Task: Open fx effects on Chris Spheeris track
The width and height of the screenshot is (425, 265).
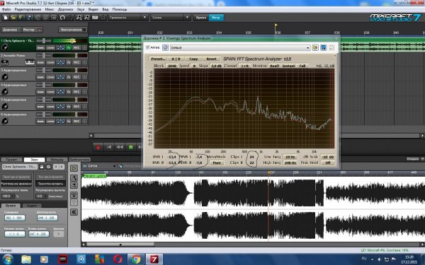Action: (69, 47)
